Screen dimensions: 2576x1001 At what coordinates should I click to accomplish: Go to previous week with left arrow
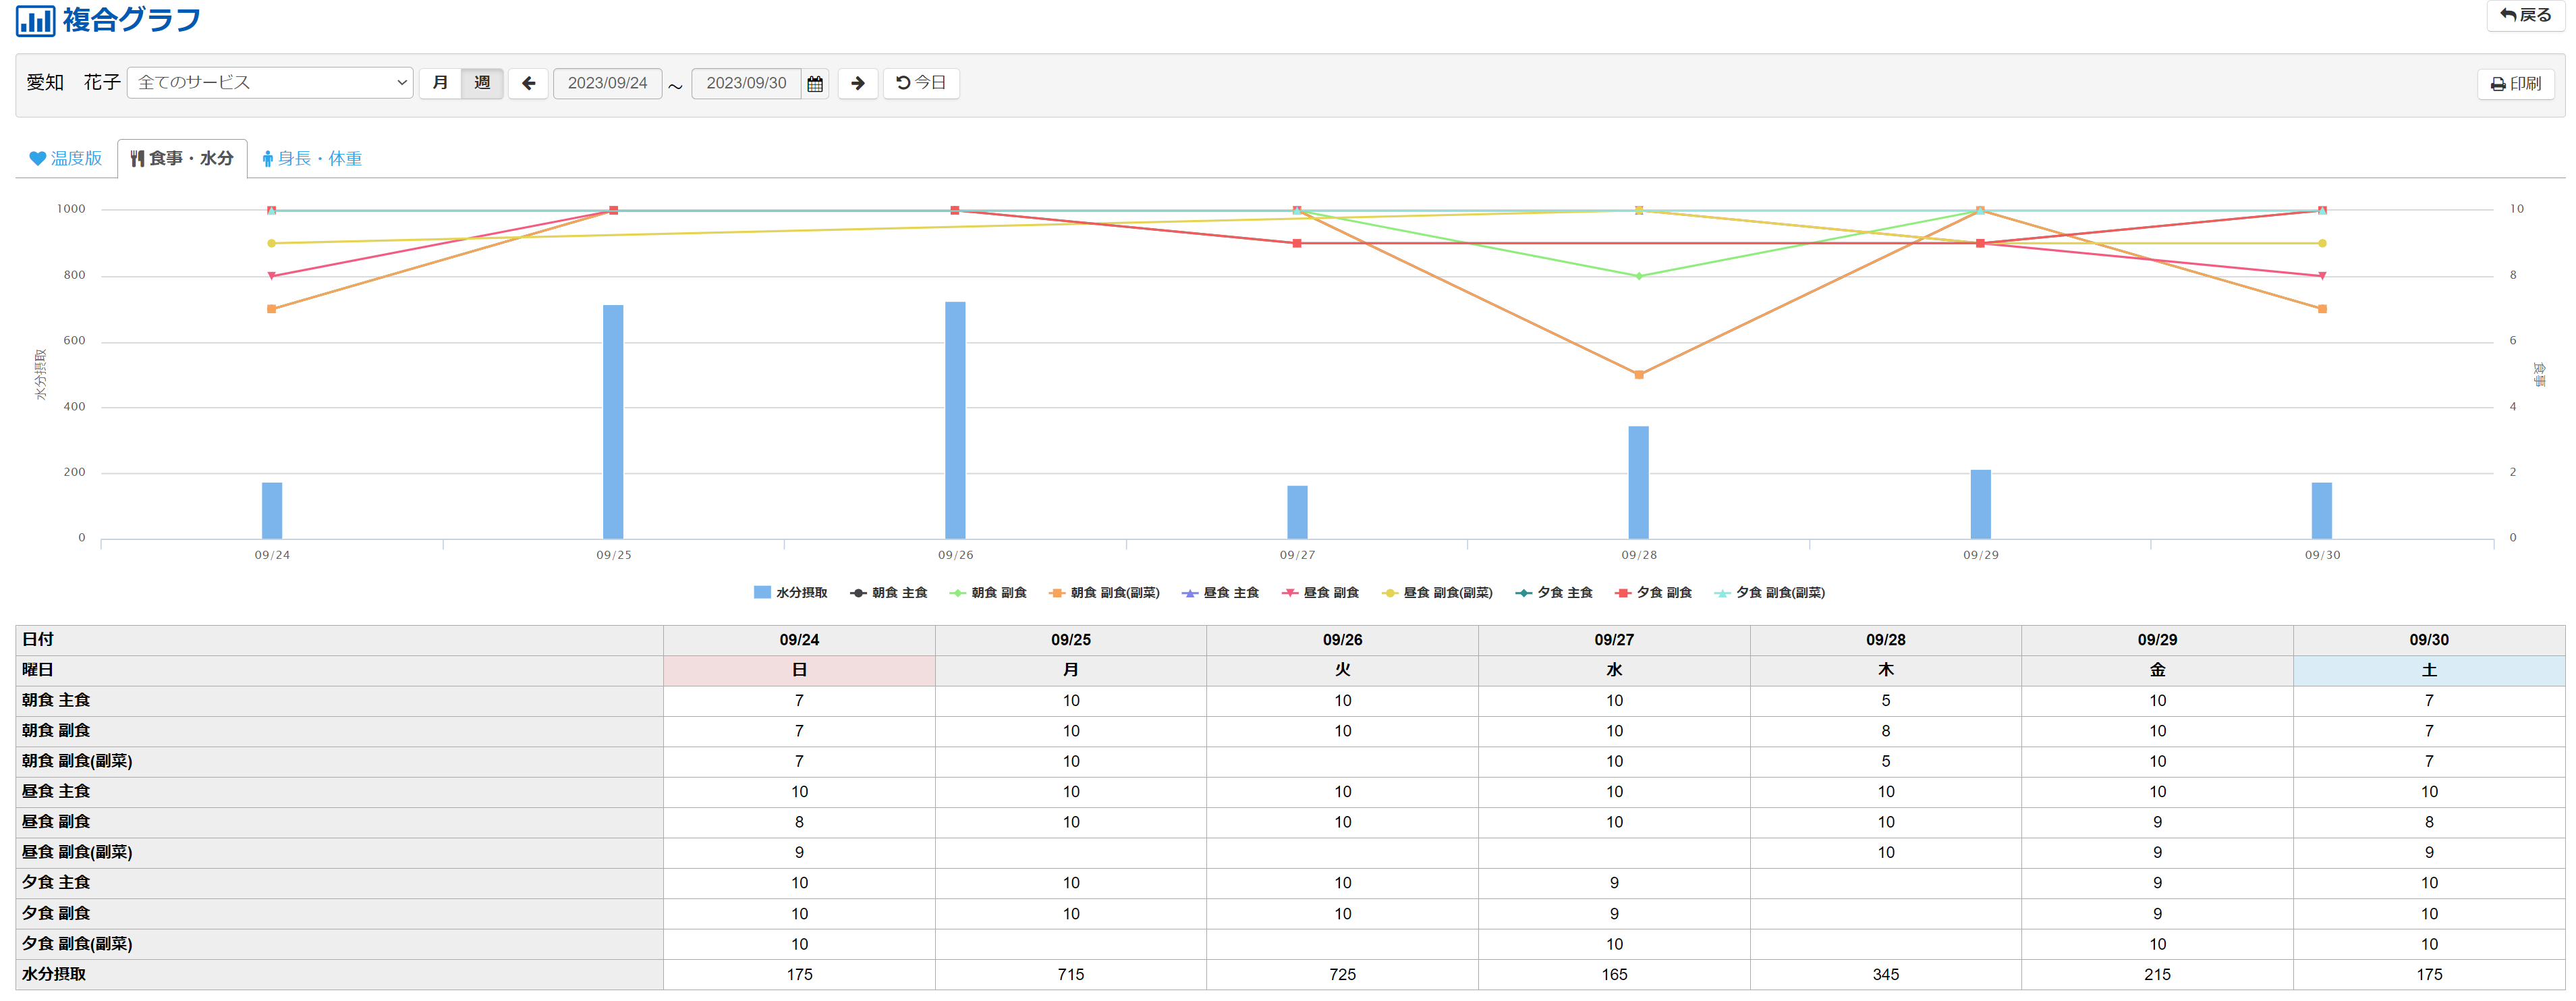(528, 84)
